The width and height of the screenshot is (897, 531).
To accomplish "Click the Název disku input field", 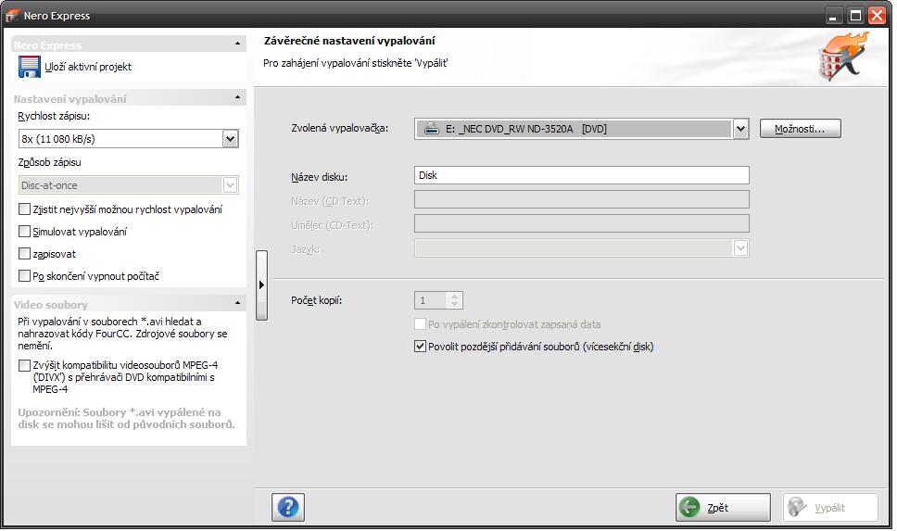I will point(581,175).
